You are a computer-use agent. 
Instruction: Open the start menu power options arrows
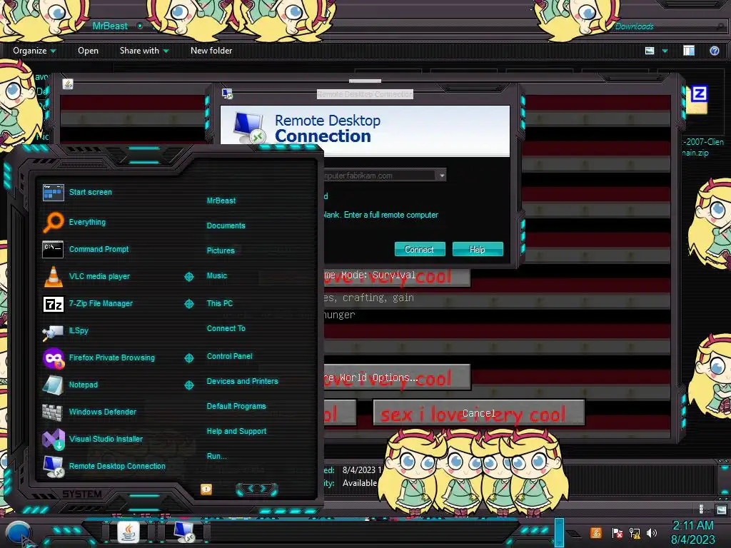(x=257, y=489)
